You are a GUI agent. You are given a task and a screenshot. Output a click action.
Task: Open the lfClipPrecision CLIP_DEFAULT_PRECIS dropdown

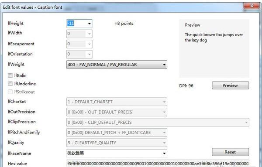pyautogui.click(x=158, y=122)
